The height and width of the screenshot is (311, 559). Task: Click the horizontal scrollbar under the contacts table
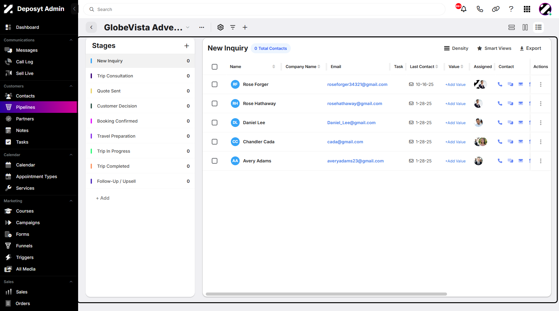tap(326, 294)
